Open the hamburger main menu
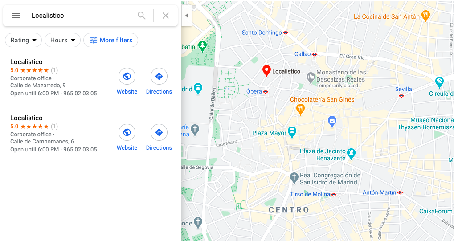This screenshot has width=454, height=241. pyautogui.click(x=16, y=16)
